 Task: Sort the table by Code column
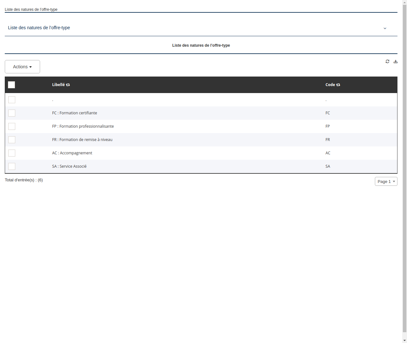[338, 85]
